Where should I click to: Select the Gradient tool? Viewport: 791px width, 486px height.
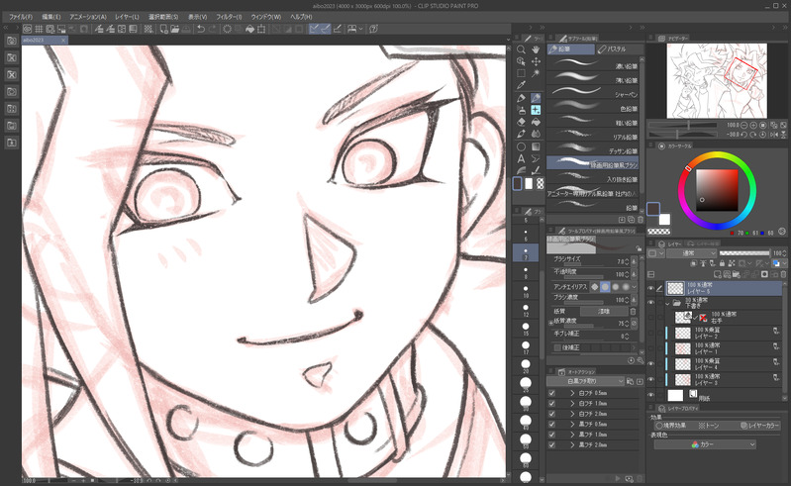536,146
